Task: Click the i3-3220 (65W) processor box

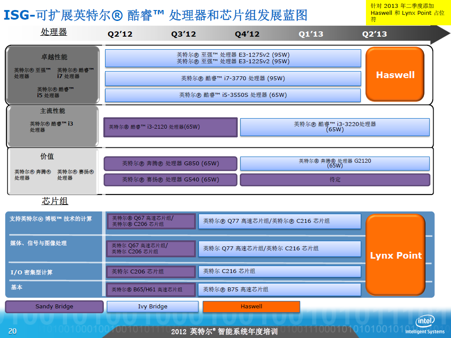Action: [x=335, y=127]
